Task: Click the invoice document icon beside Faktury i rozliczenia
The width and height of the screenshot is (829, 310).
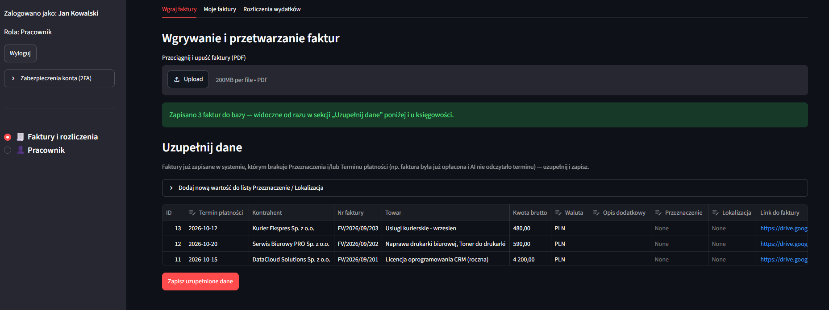Action: (20, 137)
